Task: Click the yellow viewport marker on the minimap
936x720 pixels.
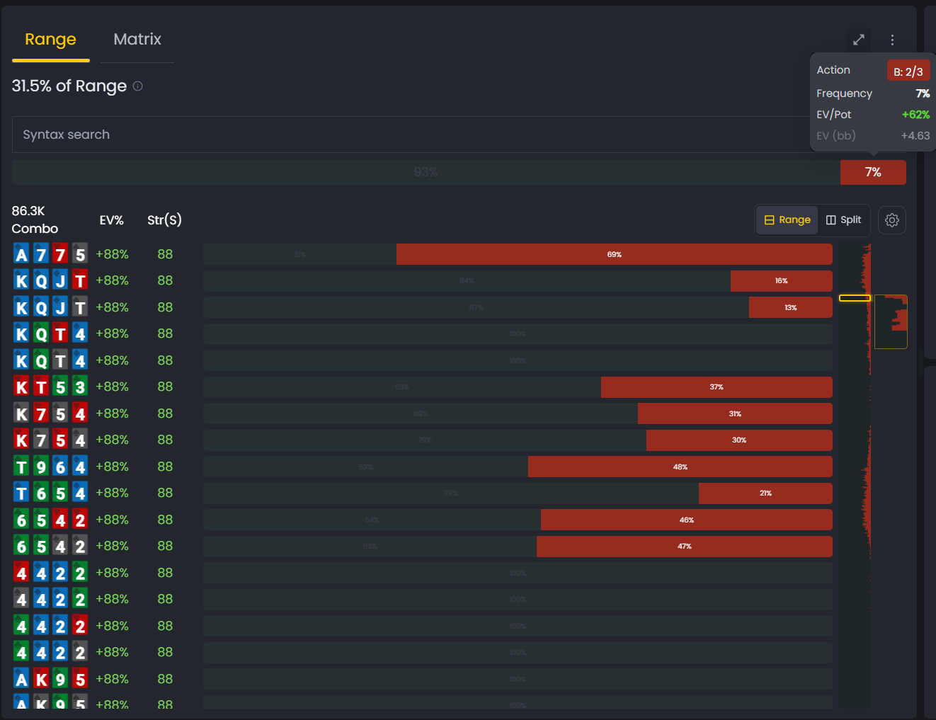Action: click(855, 297)
